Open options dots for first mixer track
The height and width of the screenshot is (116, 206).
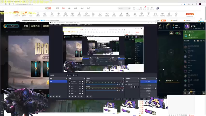pyautogui.click(x=123, y=84)
